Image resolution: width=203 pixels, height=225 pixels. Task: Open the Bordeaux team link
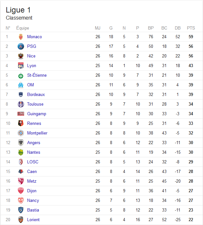click(36, 95)
